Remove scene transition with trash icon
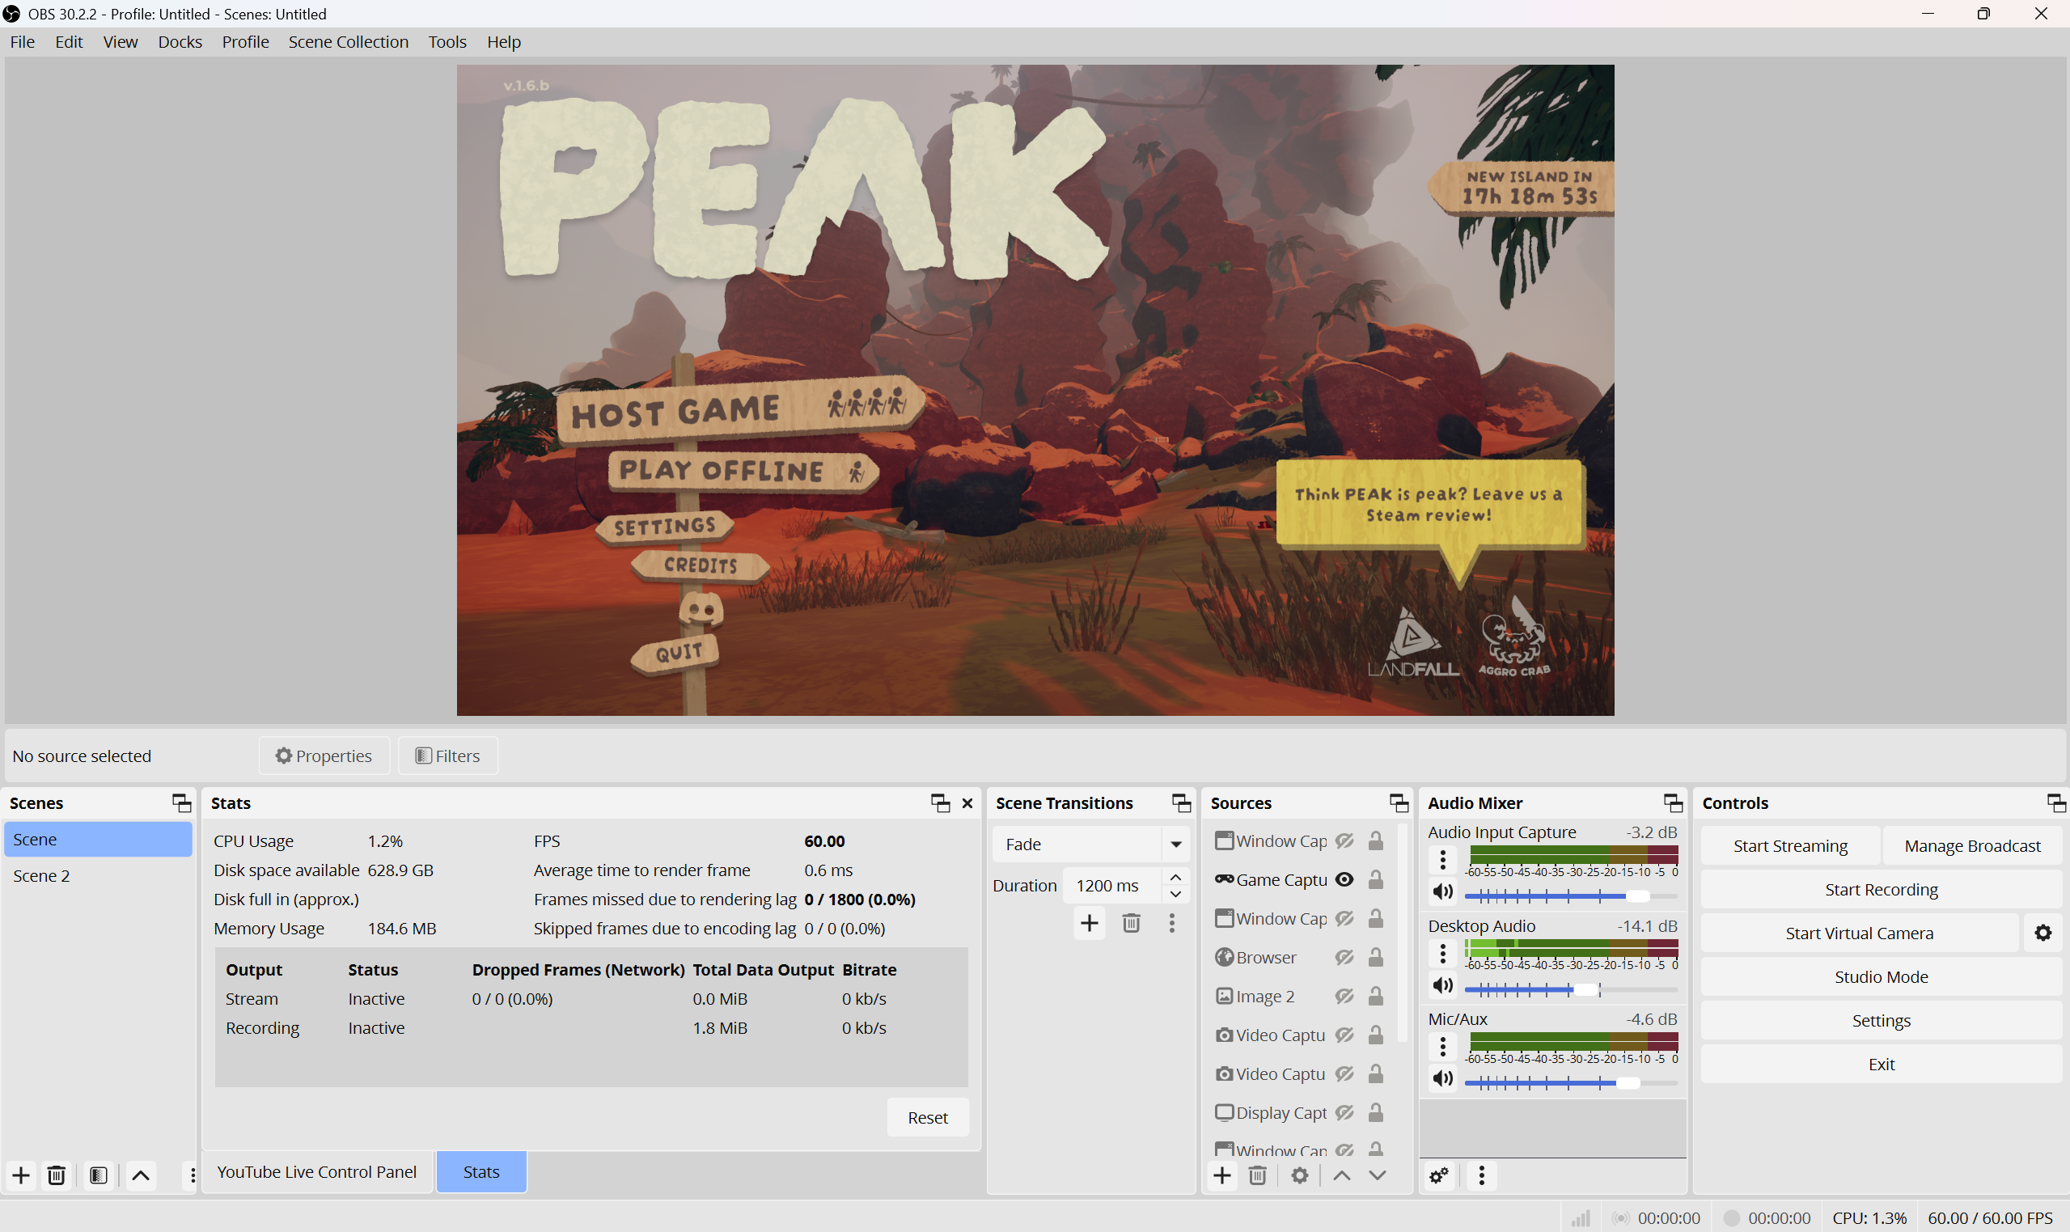Viewport: 2070px width, 1232px height. [1132, 923]
